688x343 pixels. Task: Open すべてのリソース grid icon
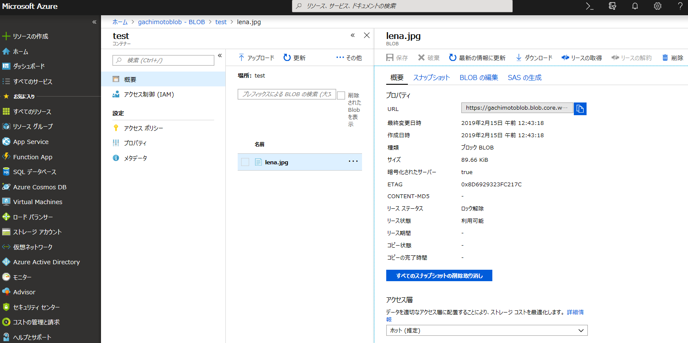[x=6, y=111]
